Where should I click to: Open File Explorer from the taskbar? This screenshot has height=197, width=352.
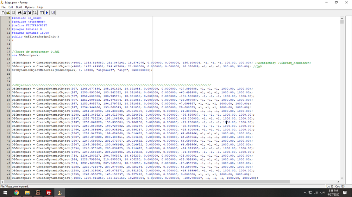27,192
